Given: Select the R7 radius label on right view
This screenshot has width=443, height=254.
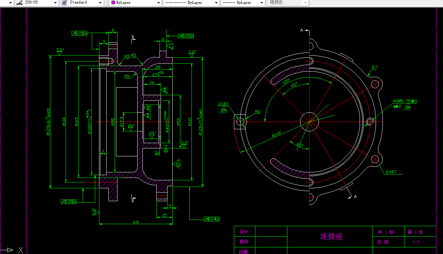Looking at the screenshot, I should (374, 67).
